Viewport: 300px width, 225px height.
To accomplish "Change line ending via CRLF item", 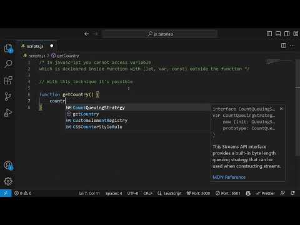I will pos(147,193).
